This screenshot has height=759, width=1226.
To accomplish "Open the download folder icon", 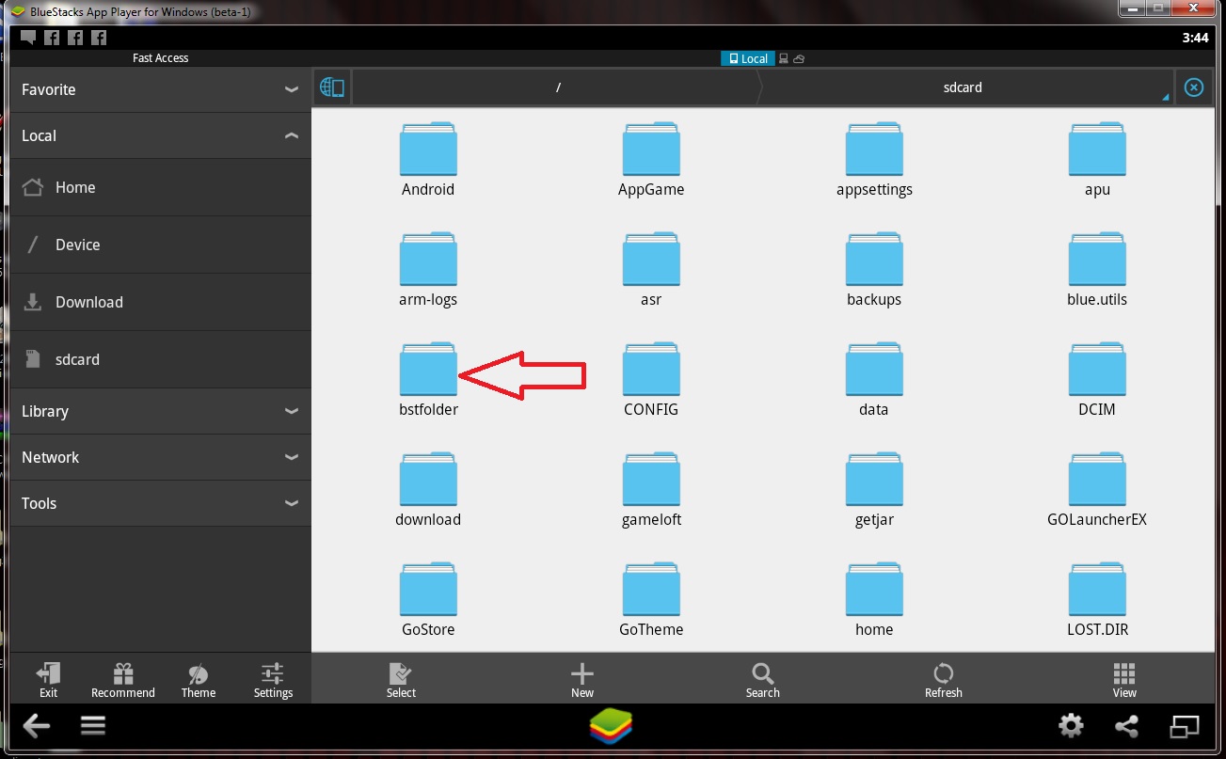I will (428, 480).
